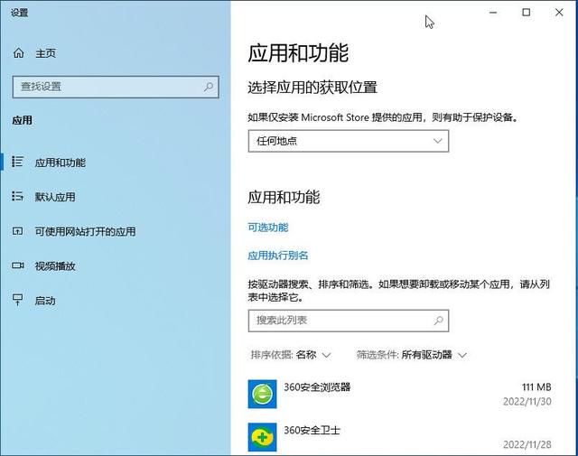Click the 默认应用 sidebar icon
Viewport: 578px width, 456px height.
(17, 196)
